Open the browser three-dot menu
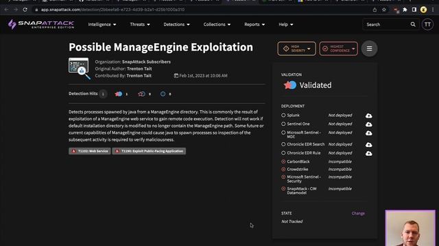Viewport: 439px width, 246px height. point(433,10)
